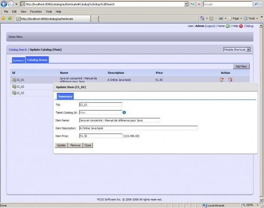Click the Remove button
The width and height of the screenshot is (264, 208).
75,145
